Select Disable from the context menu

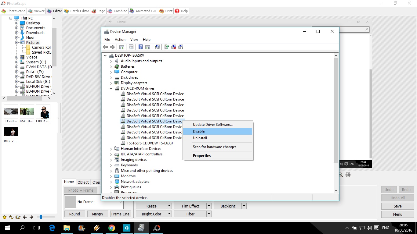click(199, 131)
